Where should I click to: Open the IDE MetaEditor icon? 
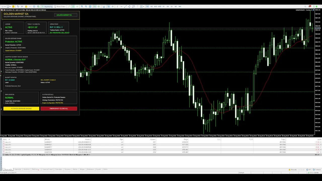(x=22, y=7)
